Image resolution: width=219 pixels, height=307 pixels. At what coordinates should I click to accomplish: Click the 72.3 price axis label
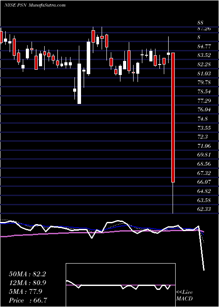pos(202,137)
